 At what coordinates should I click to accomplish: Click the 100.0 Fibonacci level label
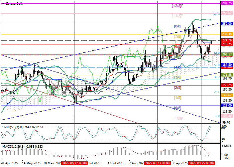216,14
